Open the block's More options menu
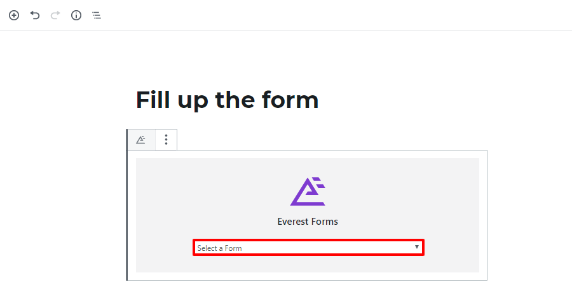 coord(166,140)
